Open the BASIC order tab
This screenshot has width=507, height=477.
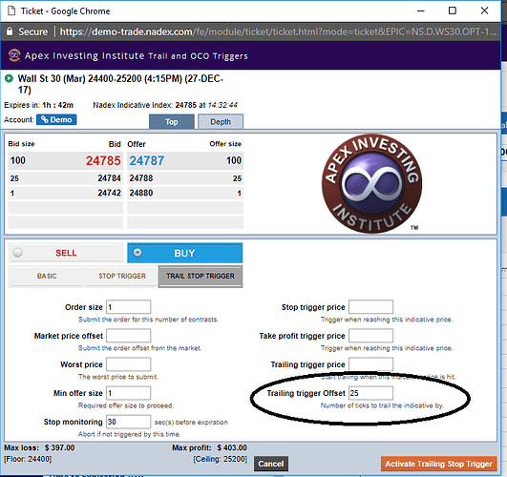pyautogui.click(x=47, y=276)
